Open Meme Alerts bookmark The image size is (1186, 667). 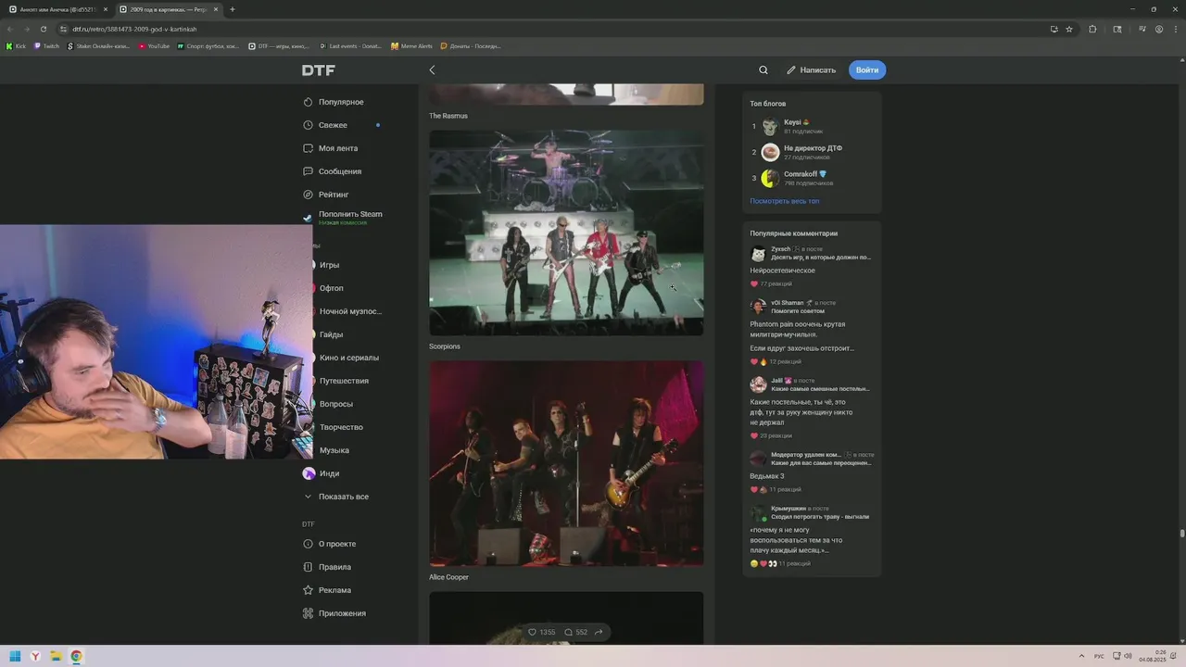coord(411,45)
